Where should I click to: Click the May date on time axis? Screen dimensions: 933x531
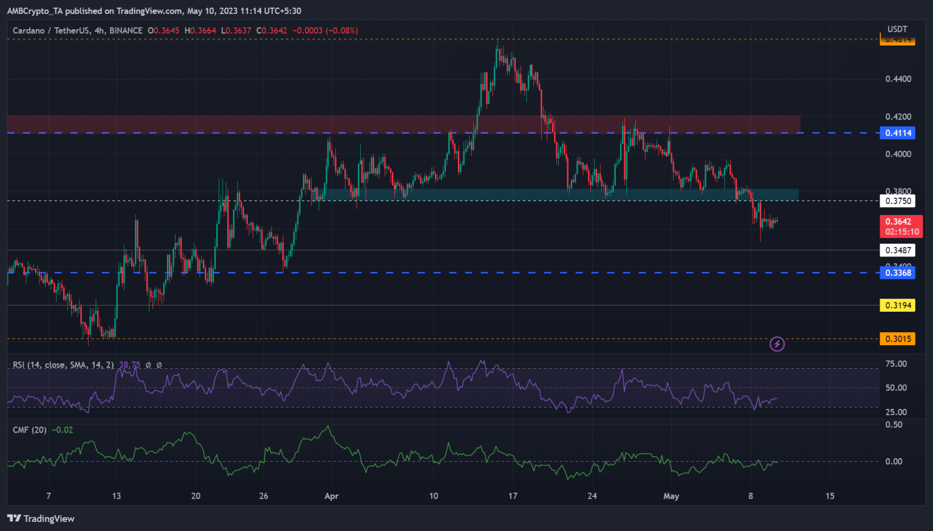pos(671,496)
